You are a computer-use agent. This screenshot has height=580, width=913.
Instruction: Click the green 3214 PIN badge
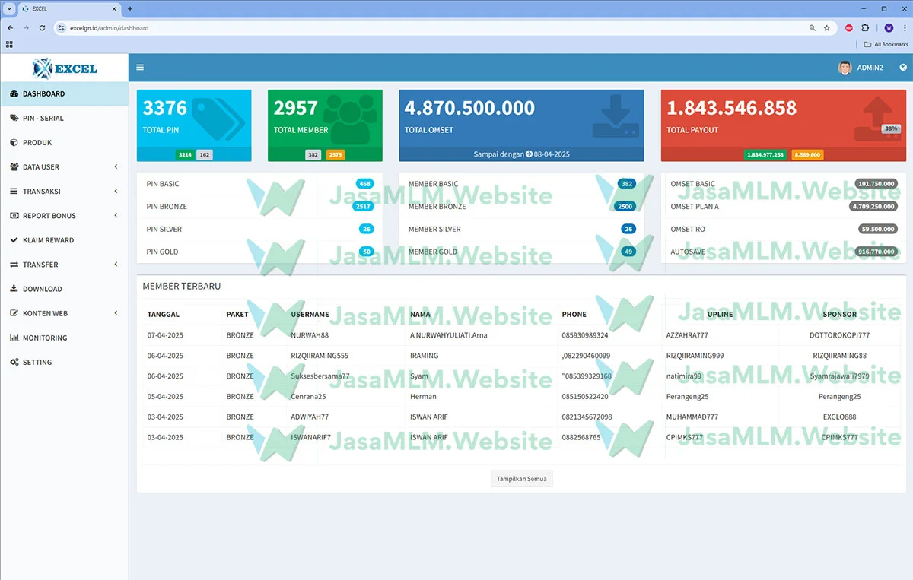click(x=184, y=154)
